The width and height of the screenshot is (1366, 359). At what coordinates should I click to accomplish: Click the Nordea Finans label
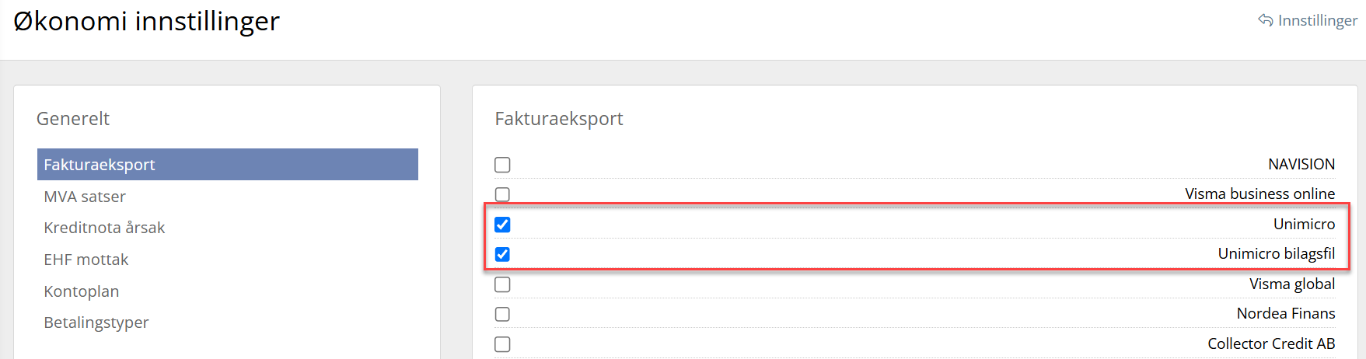(x=1285, y=314)
